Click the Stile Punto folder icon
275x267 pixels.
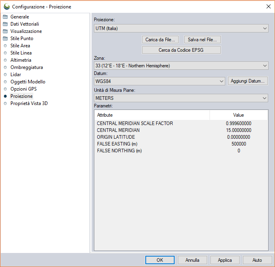[x=5, y=38]
